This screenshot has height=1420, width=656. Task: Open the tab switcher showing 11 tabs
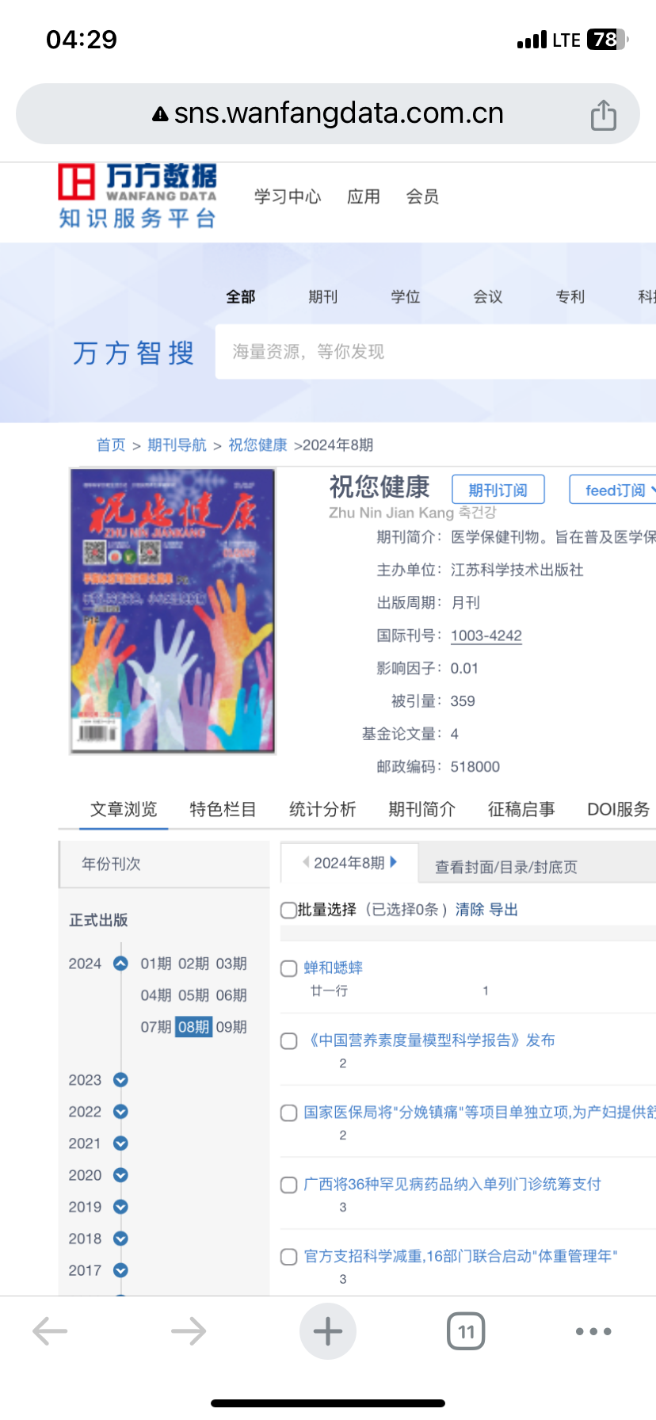point(466,1331)
